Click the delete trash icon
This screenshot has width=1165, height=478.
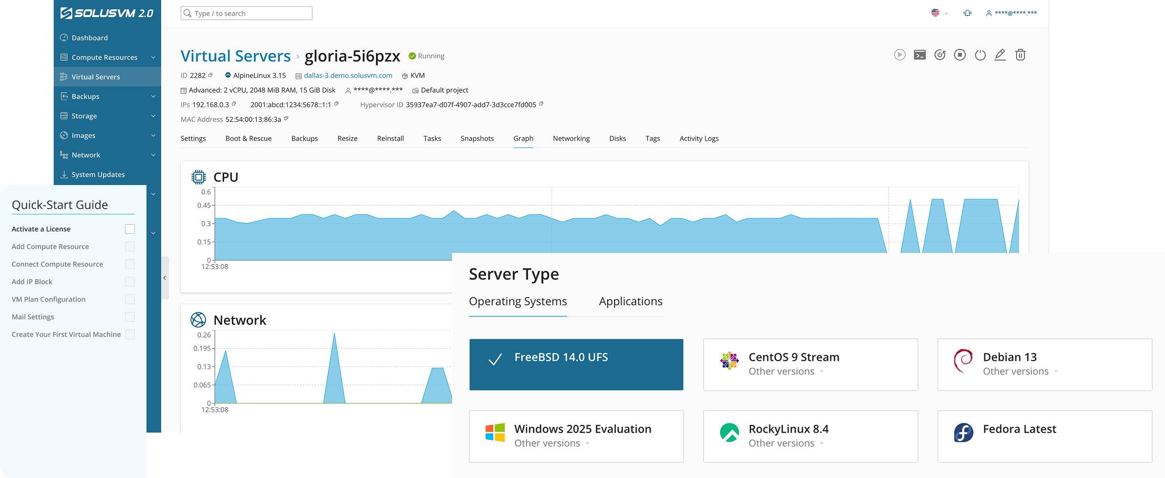(1020, 55)
